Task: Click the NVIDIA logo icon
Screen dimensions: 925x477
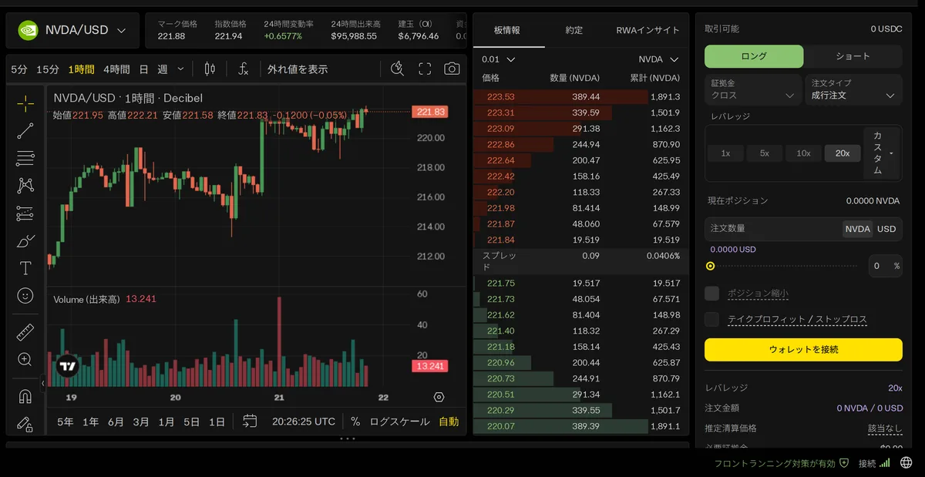Action: coord(28,30)
